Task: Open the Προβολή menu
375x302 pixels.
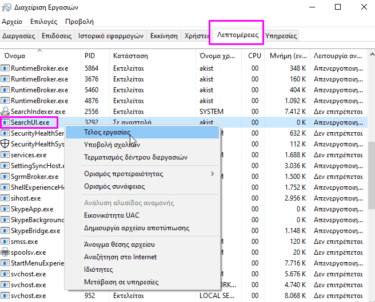Action: [79, 22]
